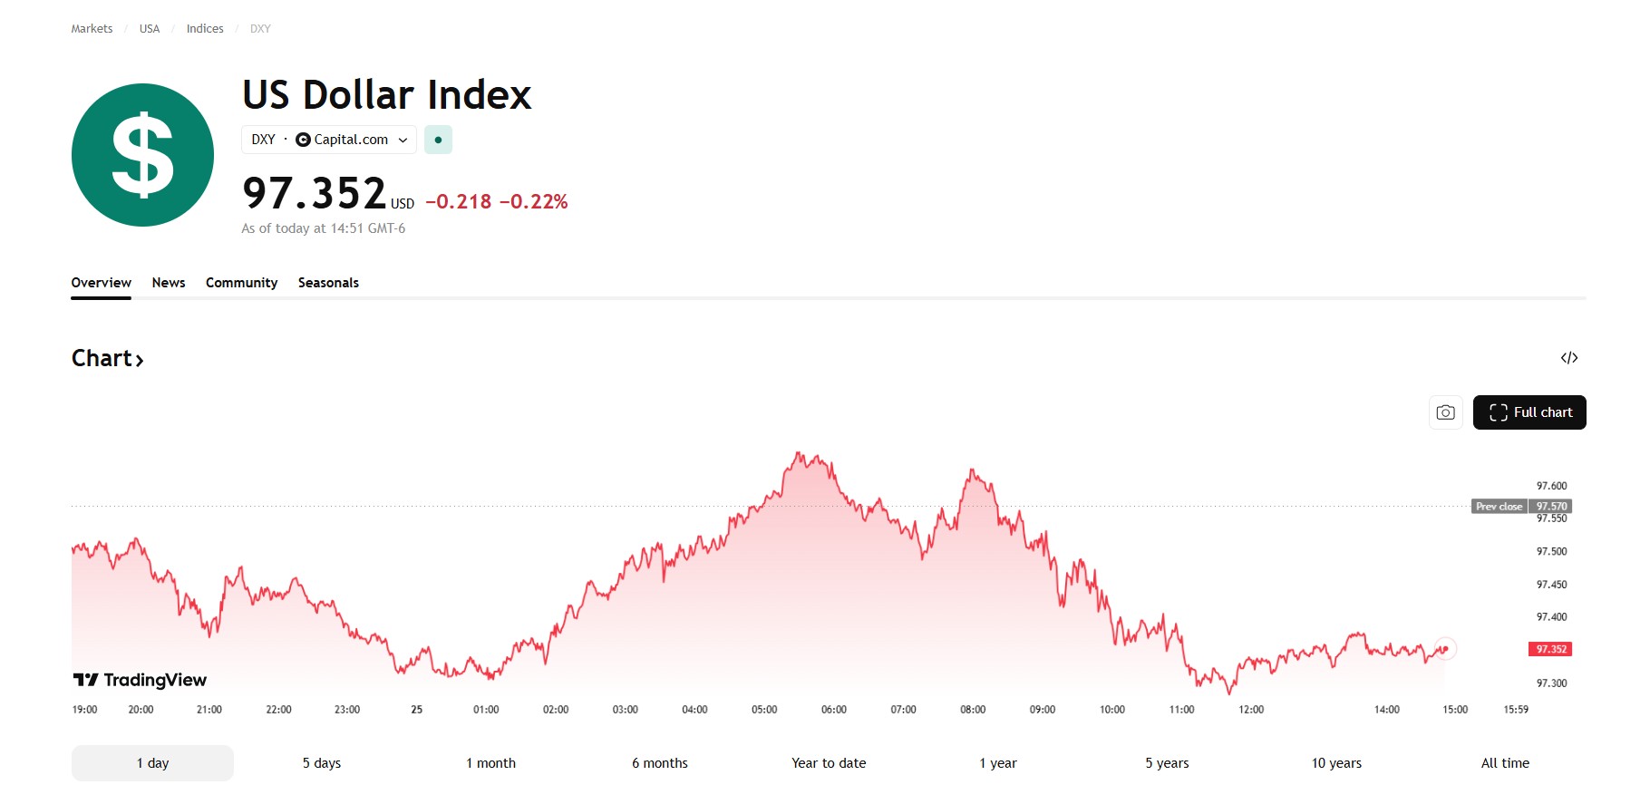Select the 5 days time range
The image size is (1650, 804).
pyautogui.click(x=322, y=763)
